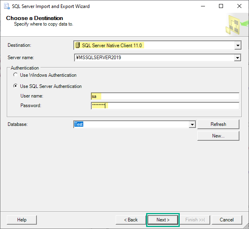The image size is (249, 229).
Task: Focus the Password field
Action: point(165,106)
